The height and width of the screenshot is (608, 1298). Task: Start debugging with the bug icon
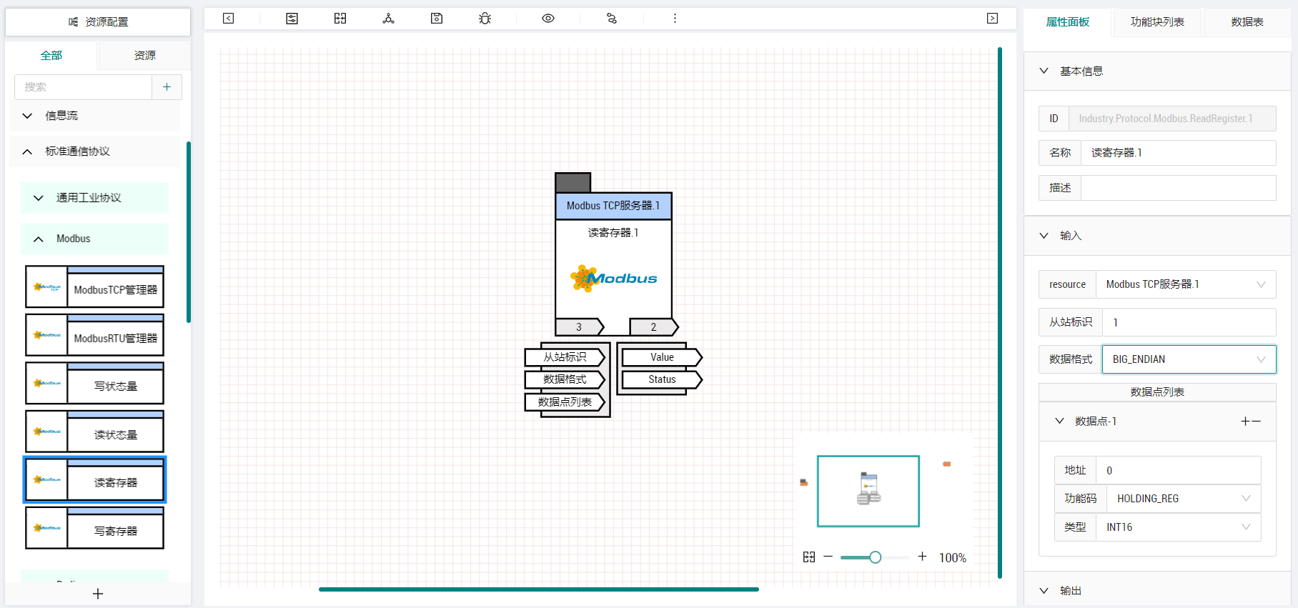click(x=485, y=19)
